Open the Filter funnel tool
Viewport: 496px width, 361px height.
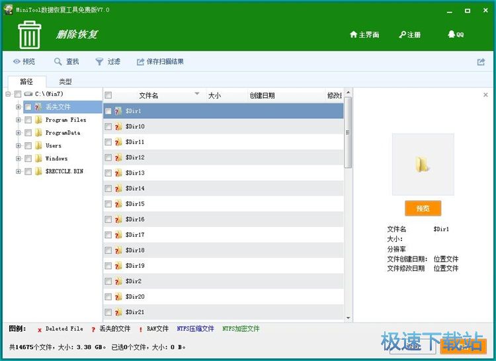(x=99, y=61)
